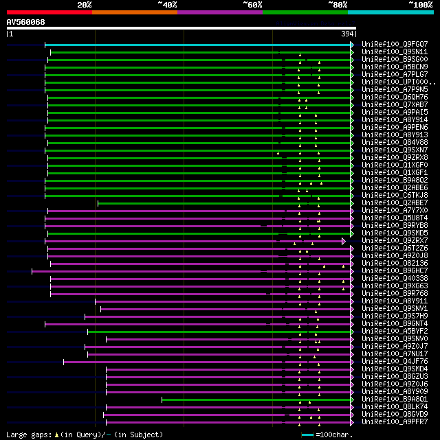
Task: Open the UniRef100_A5BCN9 entry
Action: tap(395, 67)
